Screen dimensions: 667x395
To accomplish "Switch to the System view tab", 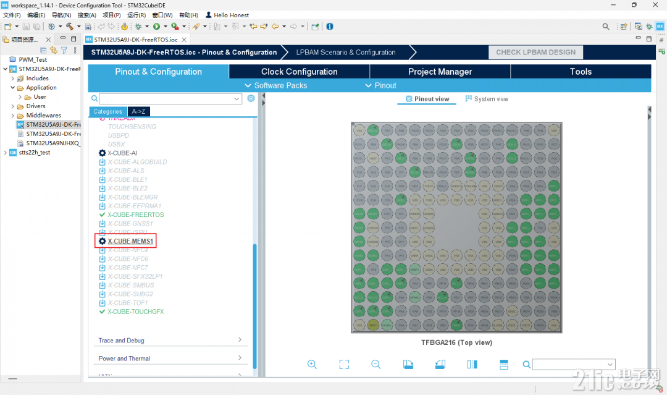I will pos(487,99).
